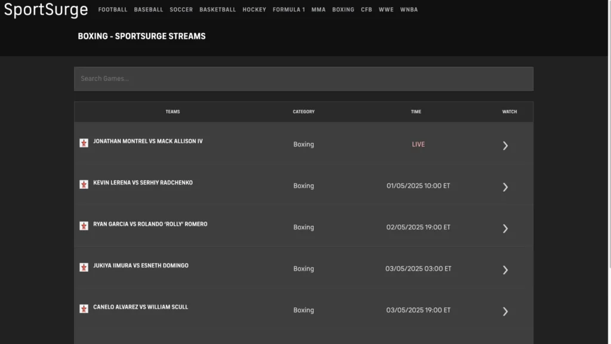
Task: Click the flag icon beside Jonathan Montrel match
Action: pos(84,143)
